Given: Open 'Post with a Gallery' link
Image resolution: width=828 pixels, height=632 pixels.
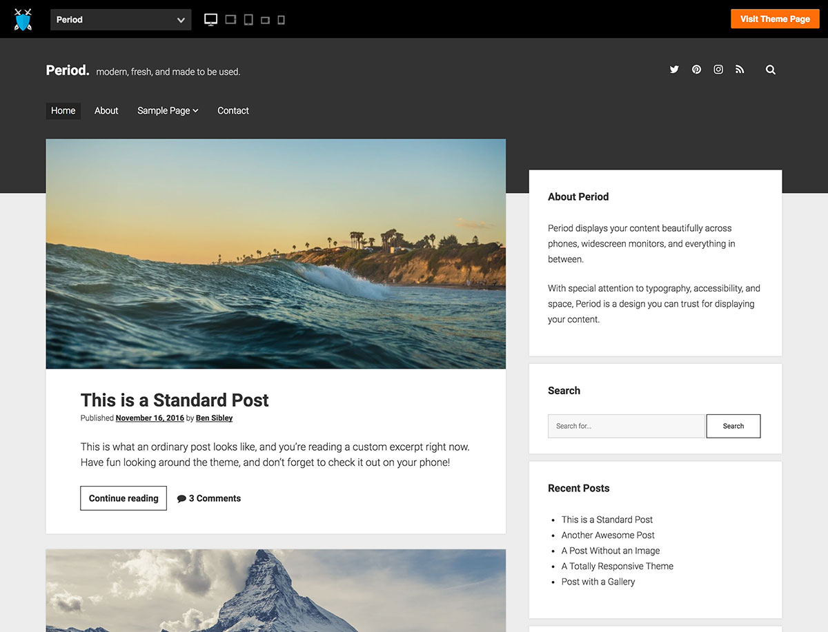Looking at the screenshot, I should click(x=598, y=582).
